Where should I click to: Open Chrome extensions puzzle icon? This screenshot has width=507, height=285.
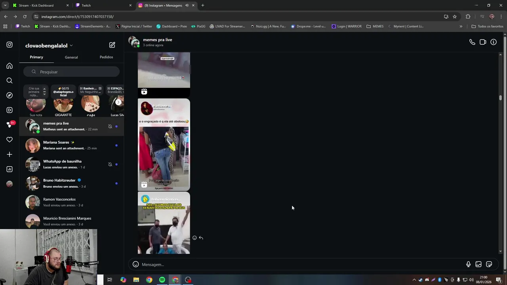[468, 17]
